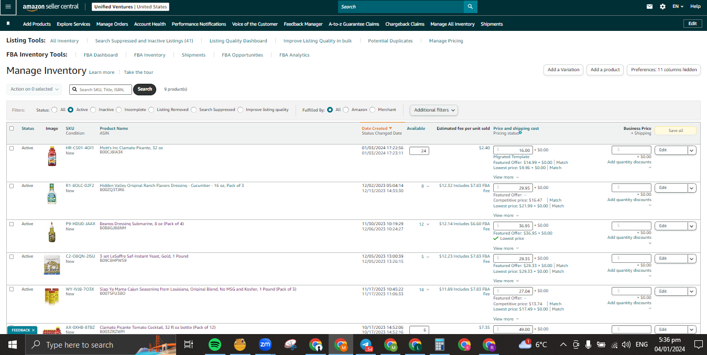Open Preferences: 11 columns hidden
Viewport: 707px width, 355px height.
(664, 70)
